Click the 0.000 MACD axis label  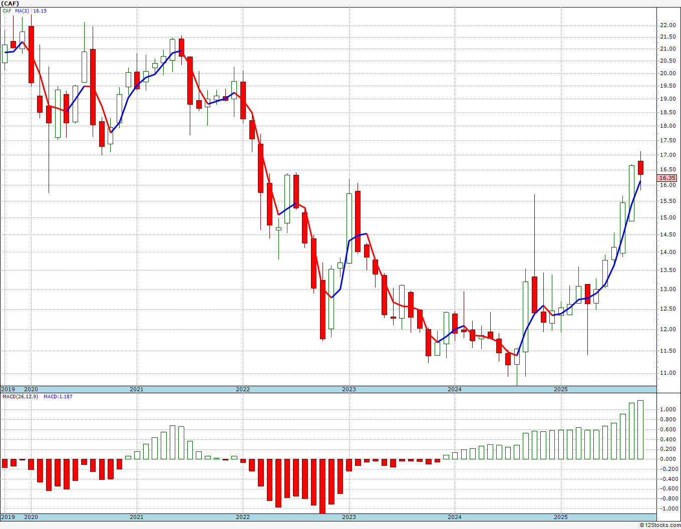click(667, 459)
